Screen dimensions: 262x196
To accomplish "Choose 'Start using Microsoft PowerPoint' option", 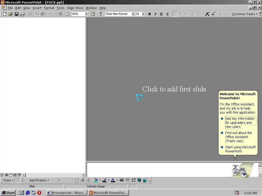I will (x=240, y=149).
